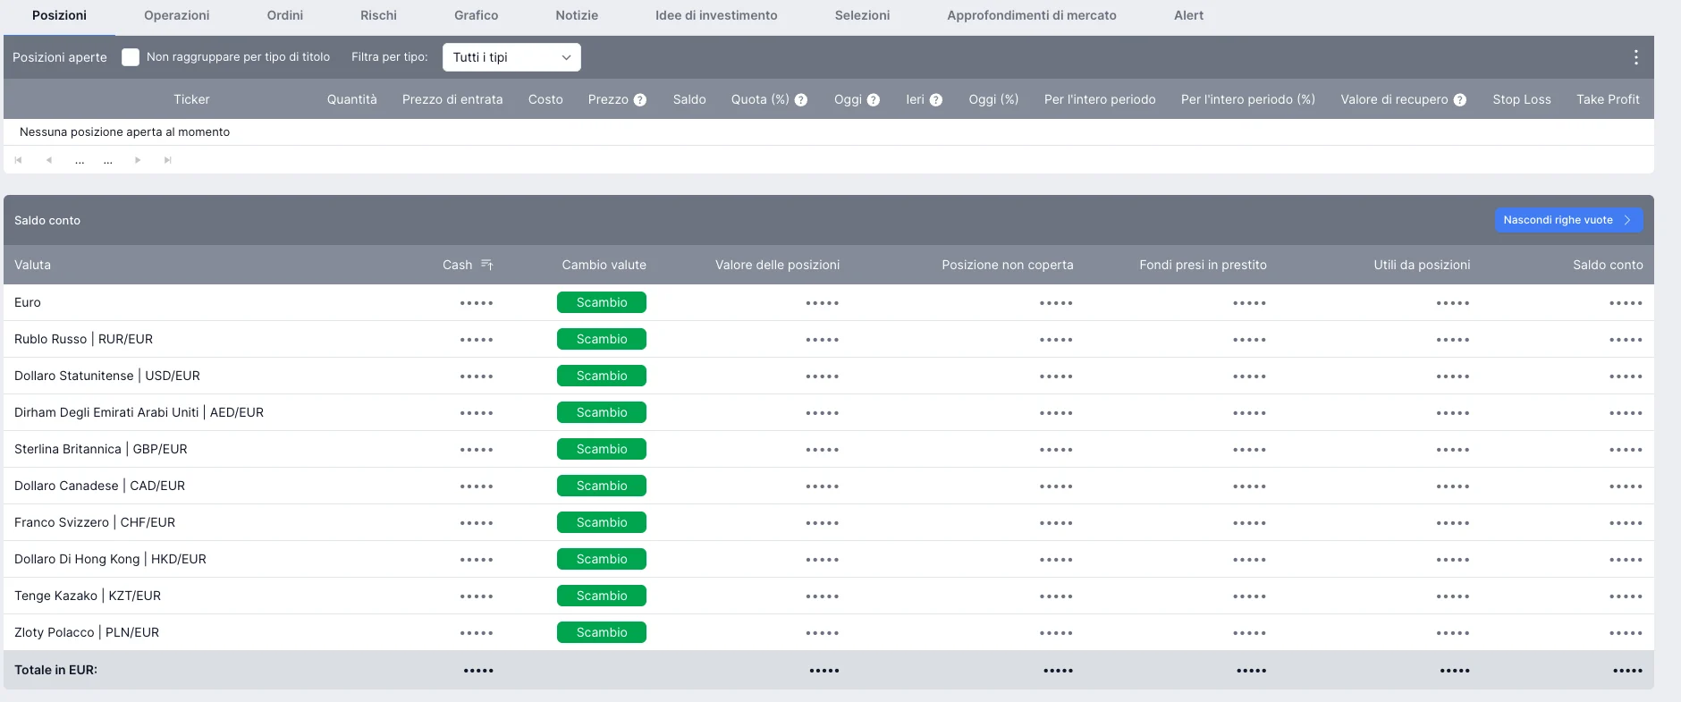
Task: Open the Approfondimenti di mercato tab
Action: [1031, 15]
